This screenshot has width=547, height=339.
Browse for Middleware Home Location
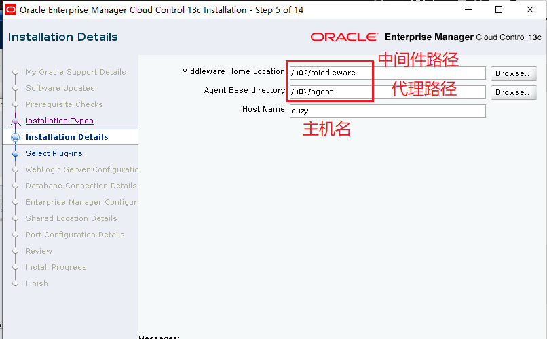514,73
